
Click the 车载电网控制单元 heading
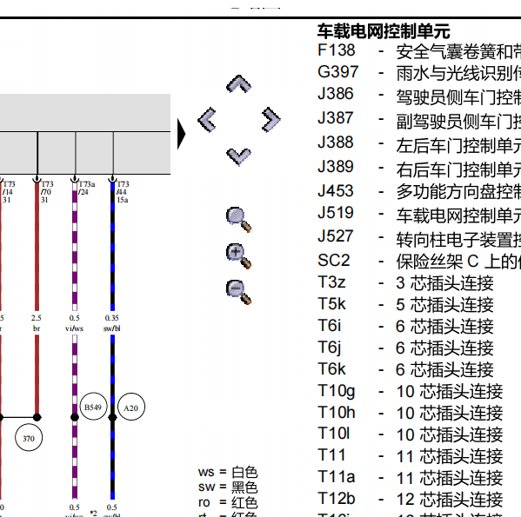point(384,31)
